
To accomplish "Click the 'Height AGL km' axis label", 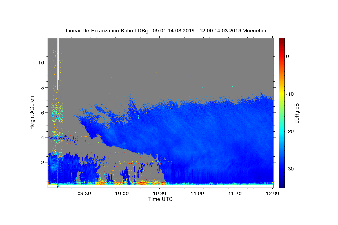I will (32, 112).
